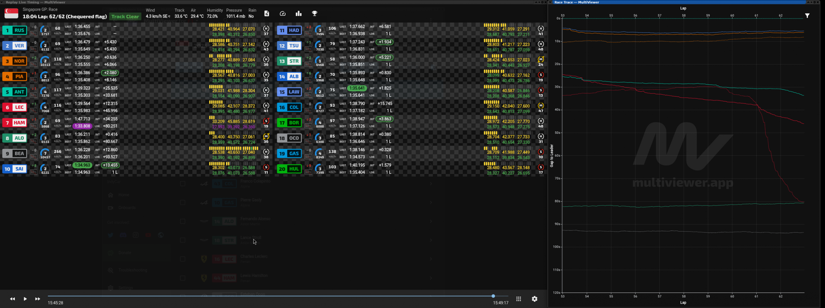Open the settings gear beside the timeline

[x=535, y=299]
